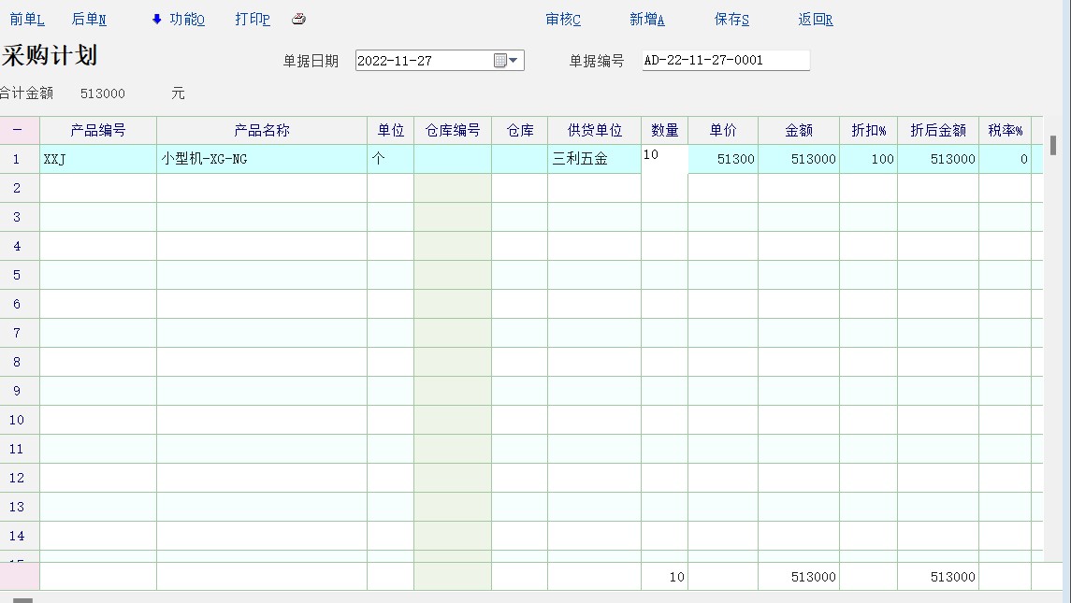Save the document with 保存
The height and width of the screenshot is (603, 1071).
[731, 20]
